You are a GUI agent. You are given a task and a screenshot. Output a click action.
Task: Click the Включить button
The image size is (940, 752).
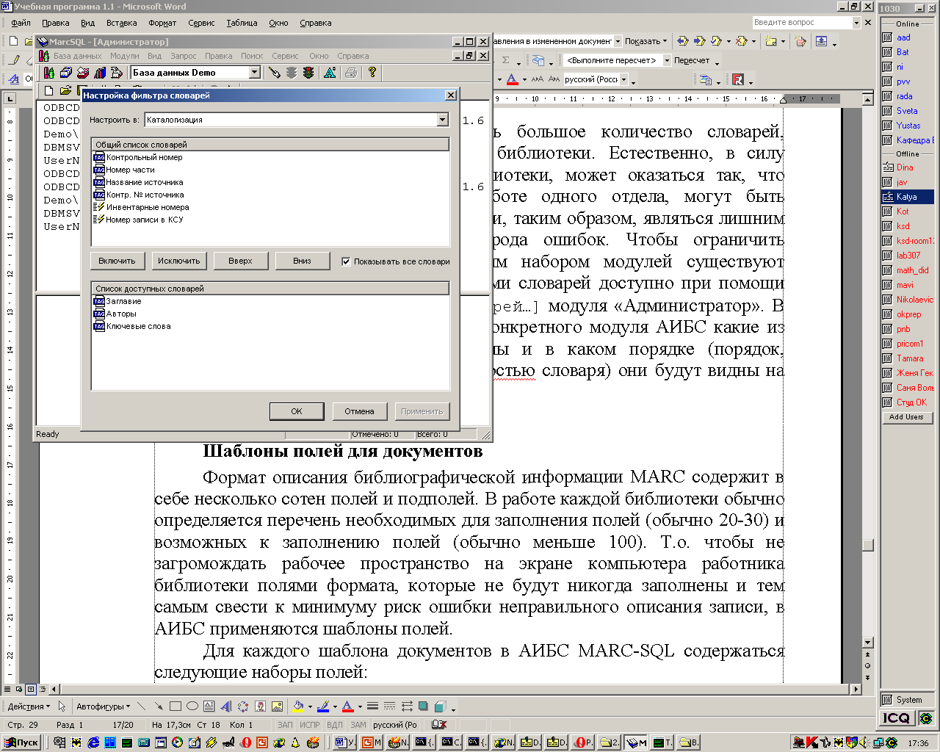pyautogui.click(x=117, y=261)
